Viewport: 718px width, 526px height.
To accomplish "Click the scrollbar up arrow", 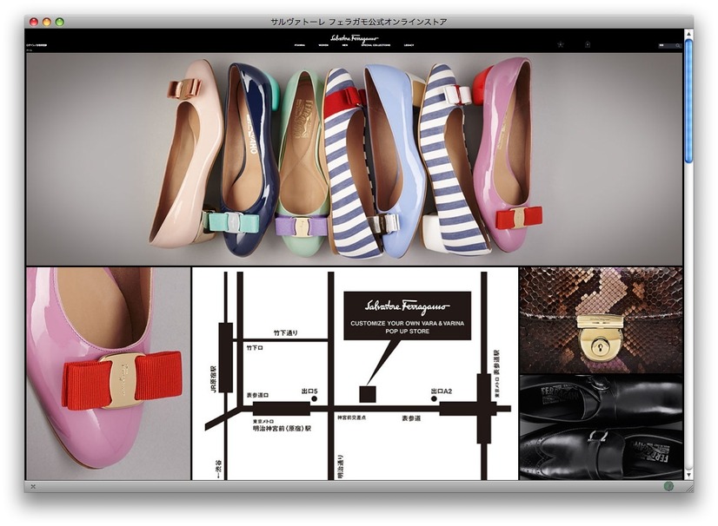I will click(688, 34).
